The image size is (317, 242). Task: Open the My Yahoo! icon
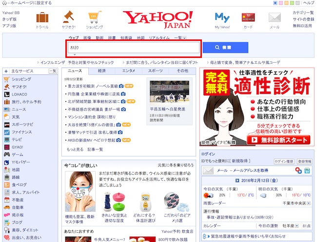222,18
